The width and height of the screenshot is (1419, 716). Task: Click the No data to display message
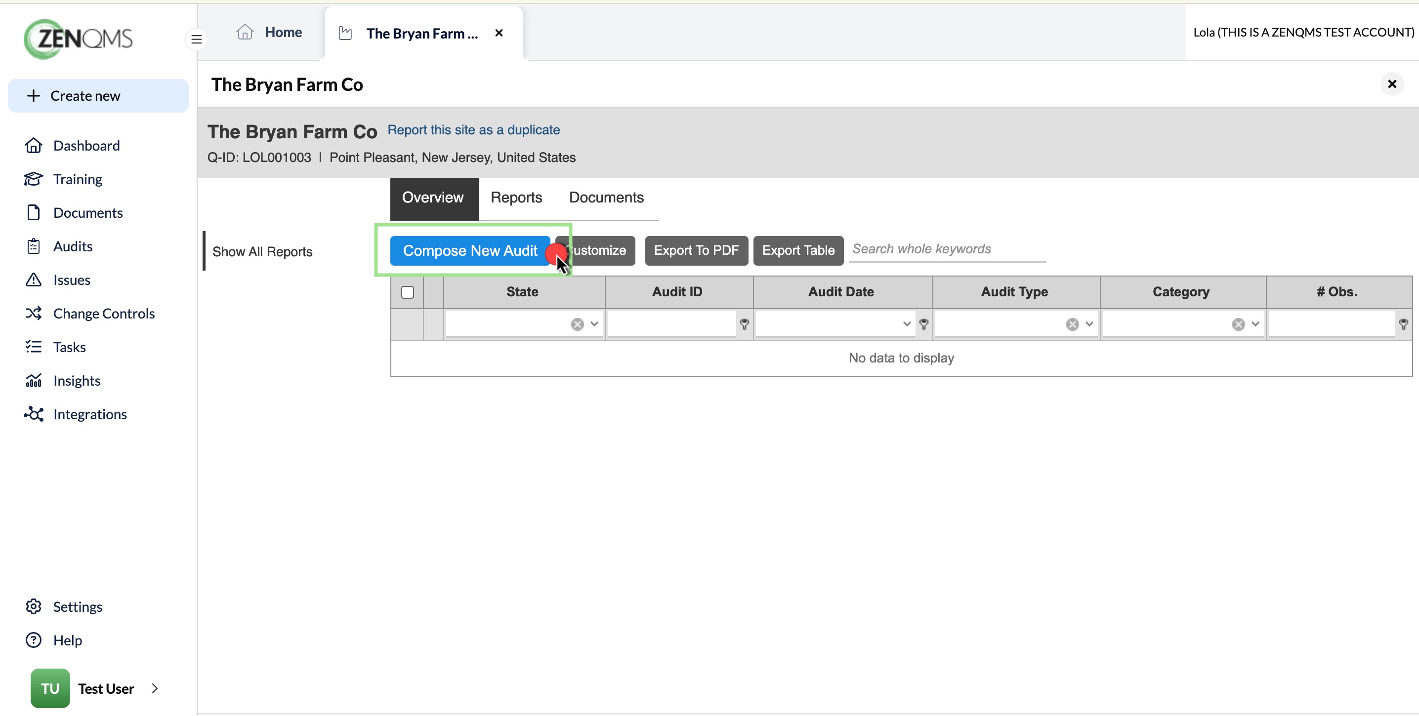[x=901, y=358]
